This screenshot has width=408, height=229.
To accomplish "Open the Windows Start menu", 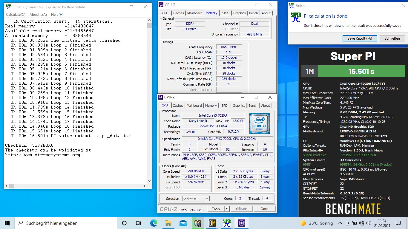I will point(7,223).
